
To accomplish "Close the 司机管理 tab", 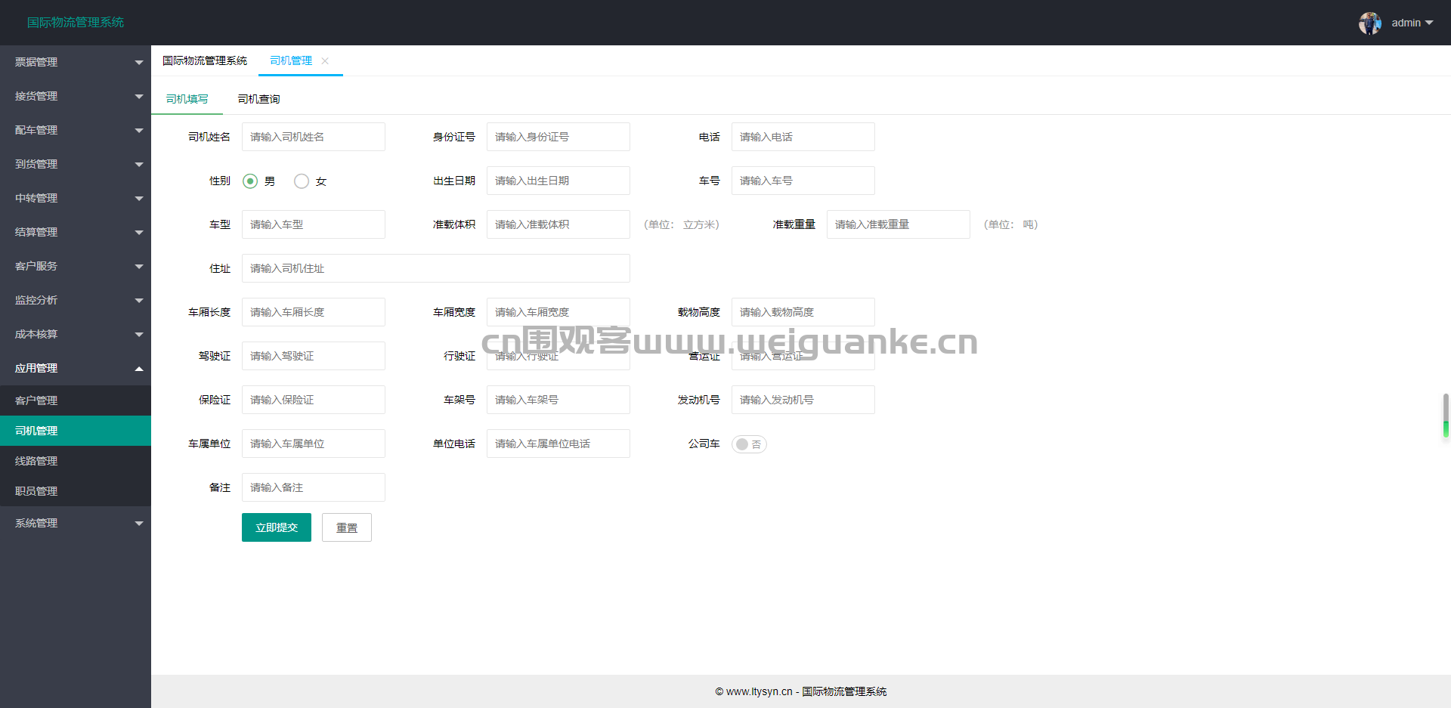I will pos(325,60).
